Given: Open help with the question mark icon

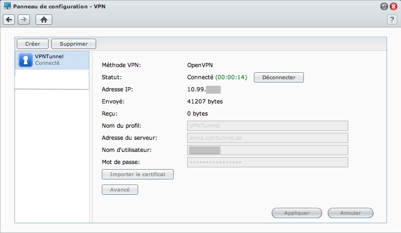Looking at the screenshot, I should click(x=392, y=20).
